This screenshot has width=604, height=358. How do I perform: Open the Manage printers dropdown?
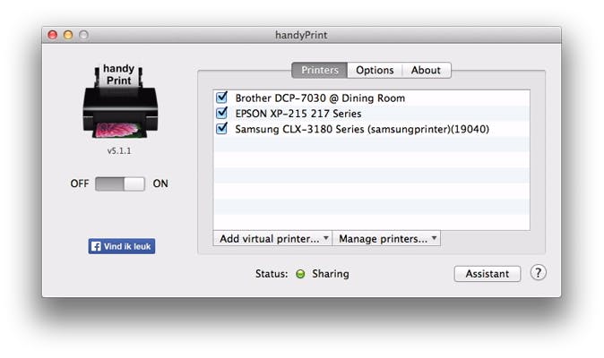386,239
